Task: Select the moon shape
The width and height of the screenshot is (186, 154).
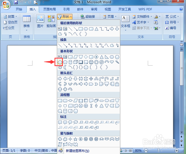Action: 65,67
